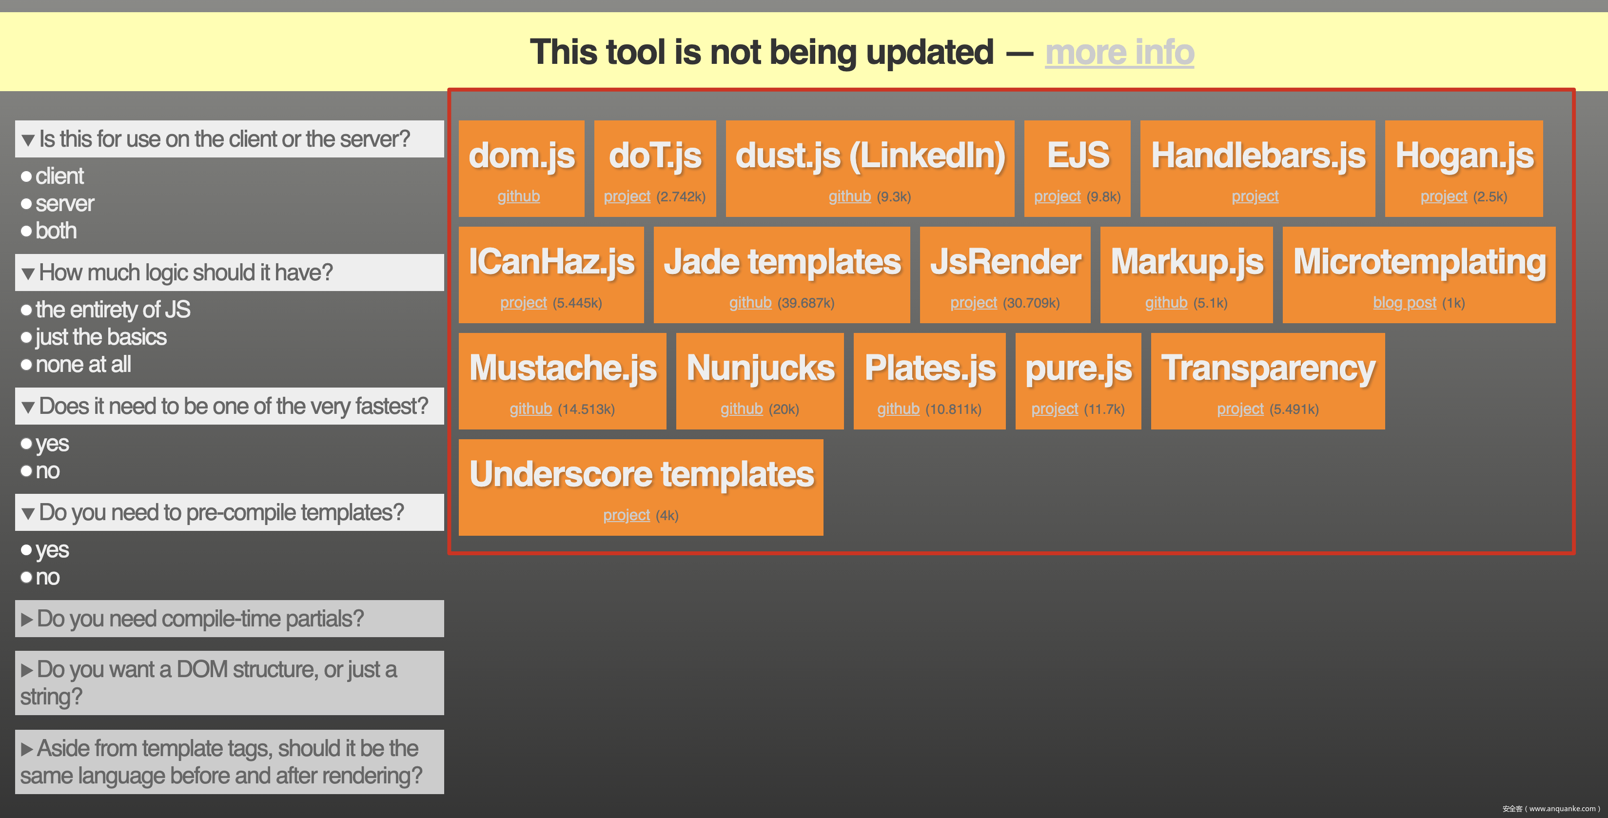
Task: Choose 'just the basics' logic option
Action: pyautogui.click(x=26, y=337)
